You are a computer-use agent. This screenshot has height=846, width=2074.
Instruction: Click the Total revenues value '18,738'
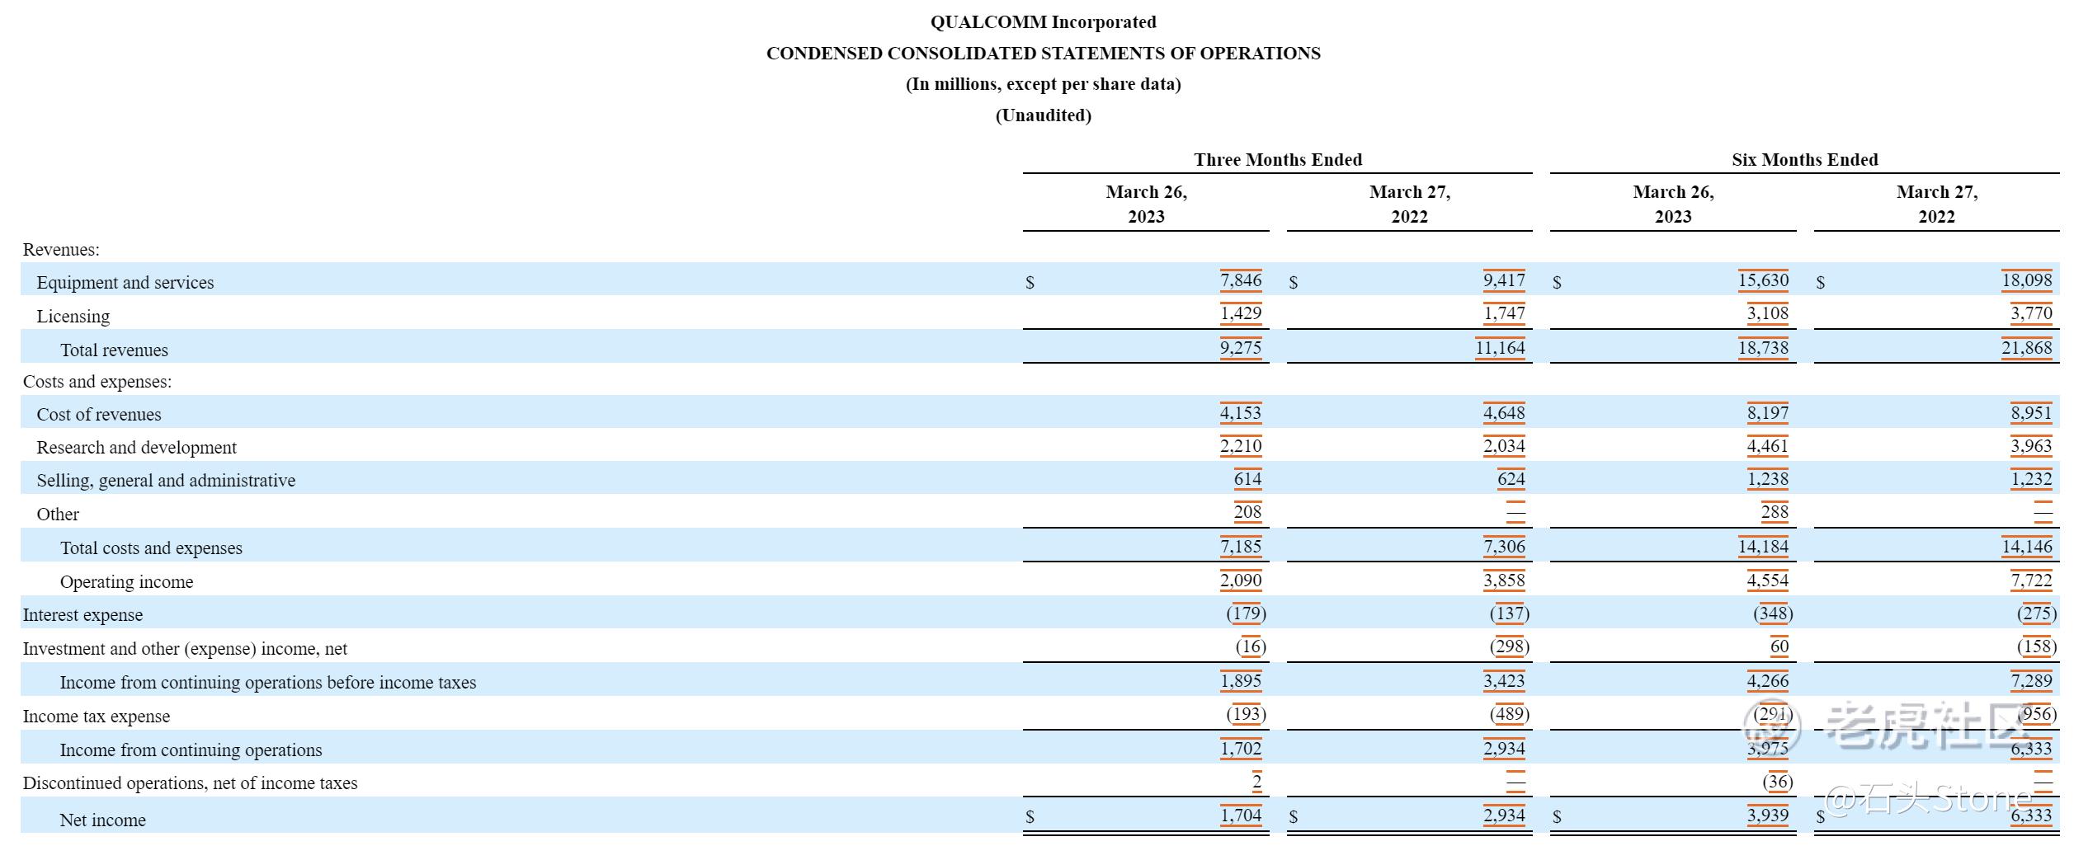pos(1763,348)
